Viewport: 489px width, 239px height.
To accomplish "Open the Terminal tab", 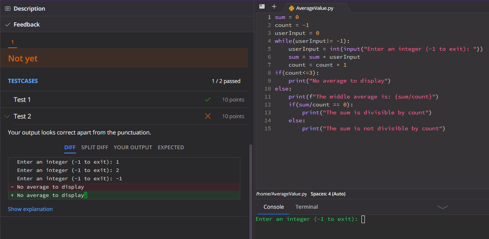I will [x=306, y=207].
